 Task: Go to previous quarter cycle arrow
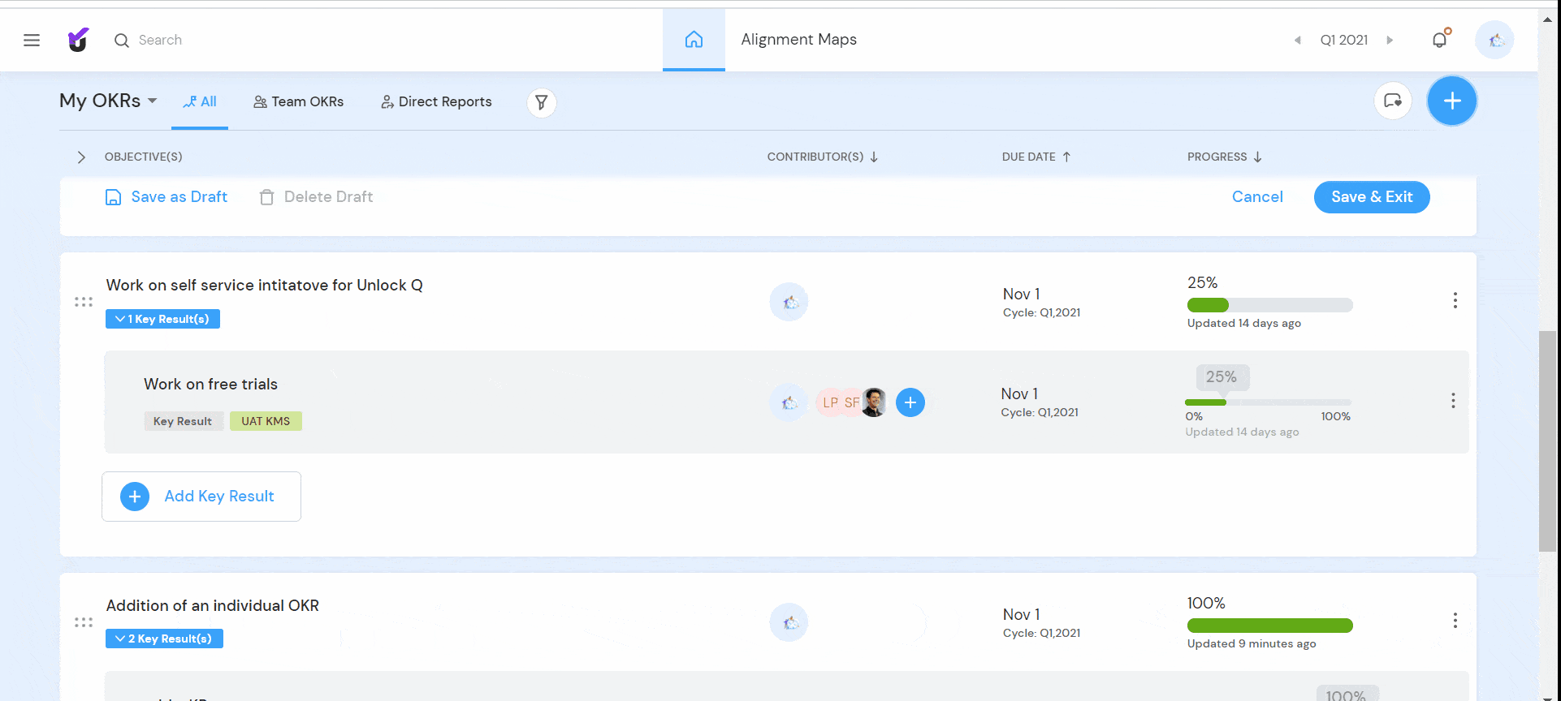(x=1297, y=40)
